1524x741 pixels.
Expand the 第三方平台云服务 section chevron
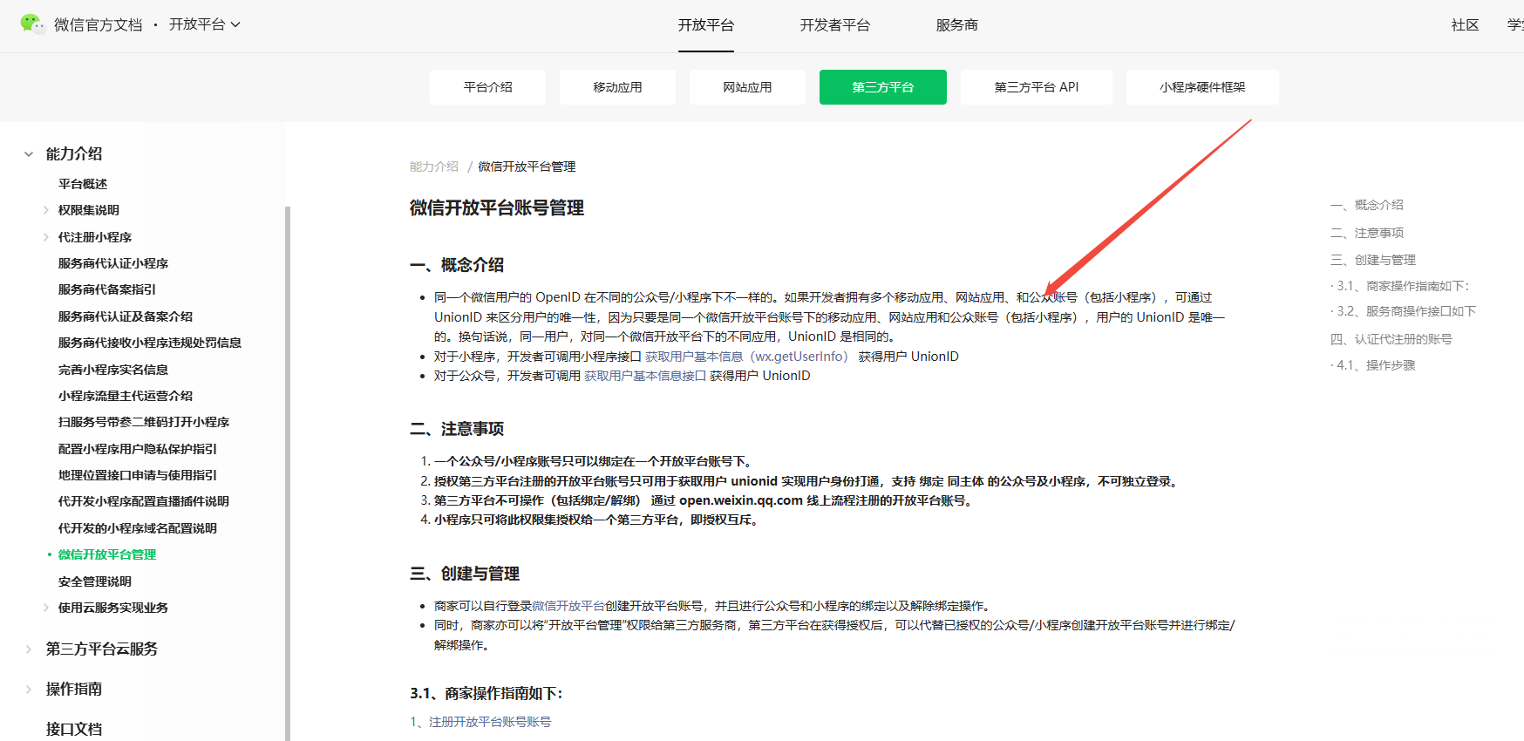pyautogui.click(x=29, y=649)
